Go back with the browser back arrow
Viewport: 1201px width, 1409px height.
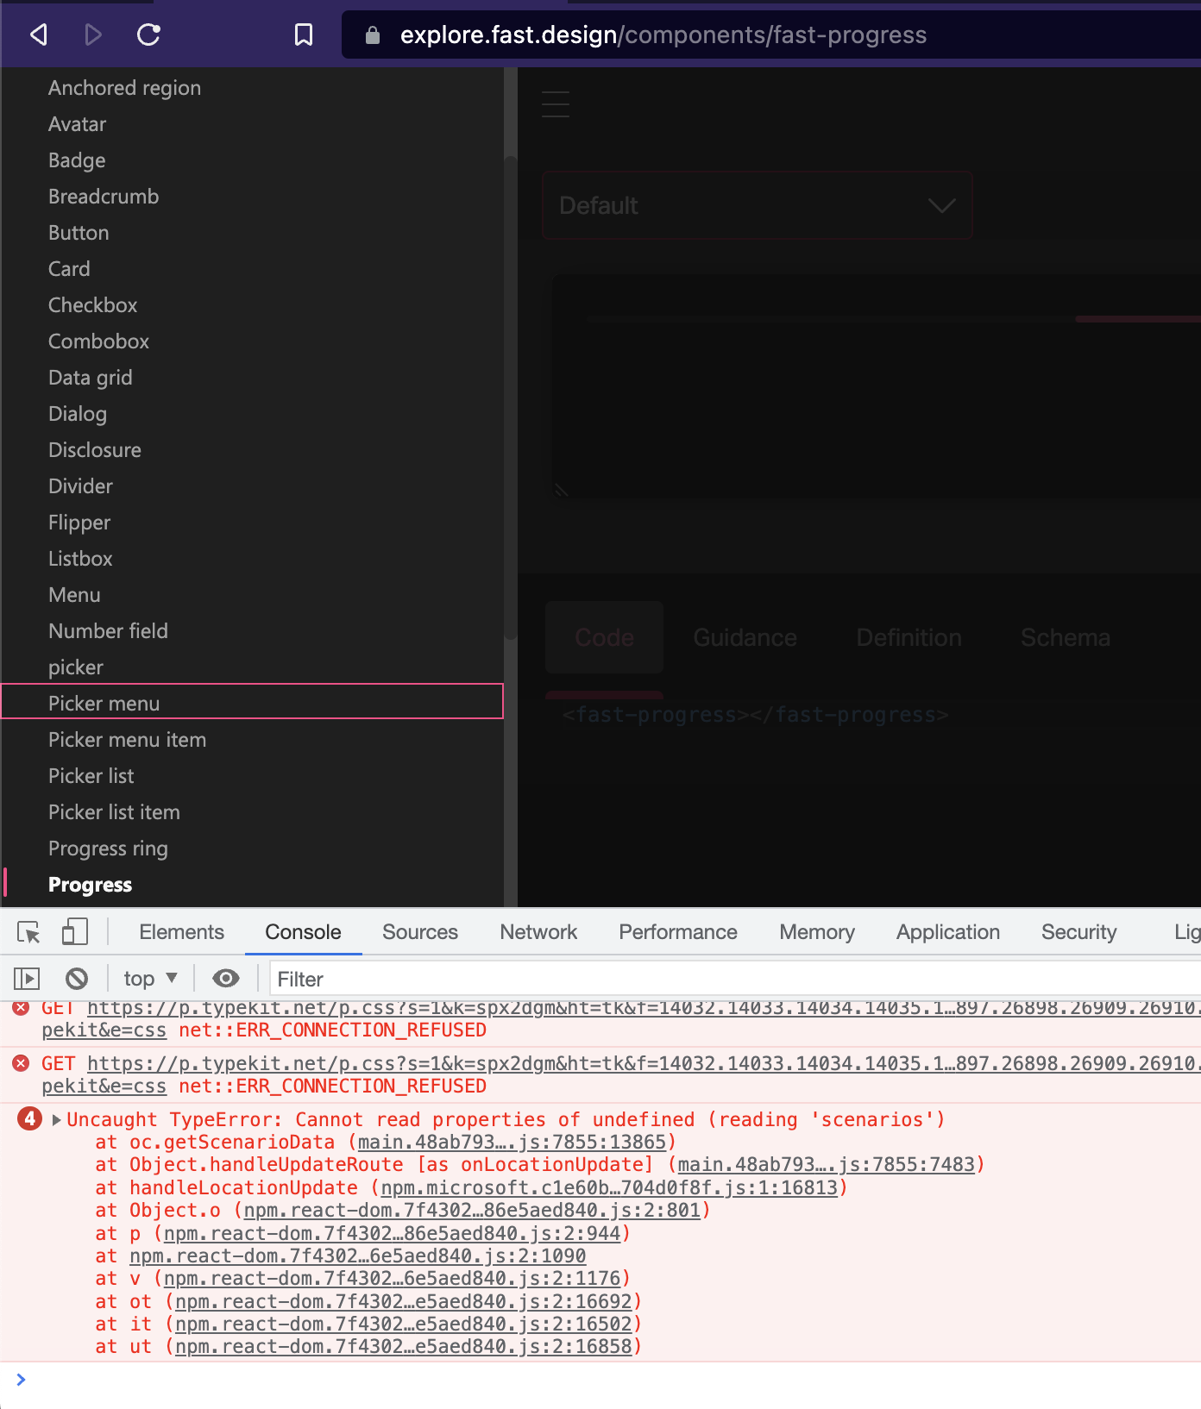[x=39, y=34]
